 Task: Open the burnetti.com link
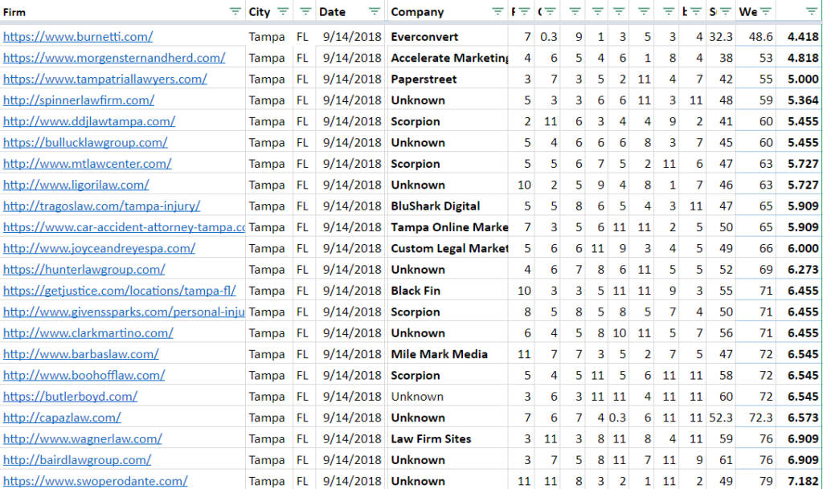[x=78, y=37]
